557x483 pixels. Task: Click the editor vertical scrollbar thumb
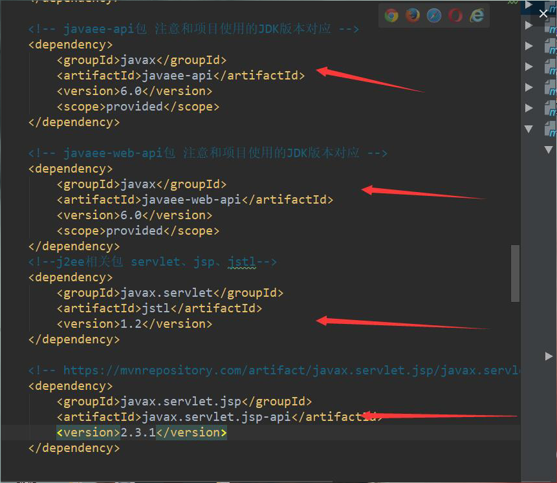point(515,273)
